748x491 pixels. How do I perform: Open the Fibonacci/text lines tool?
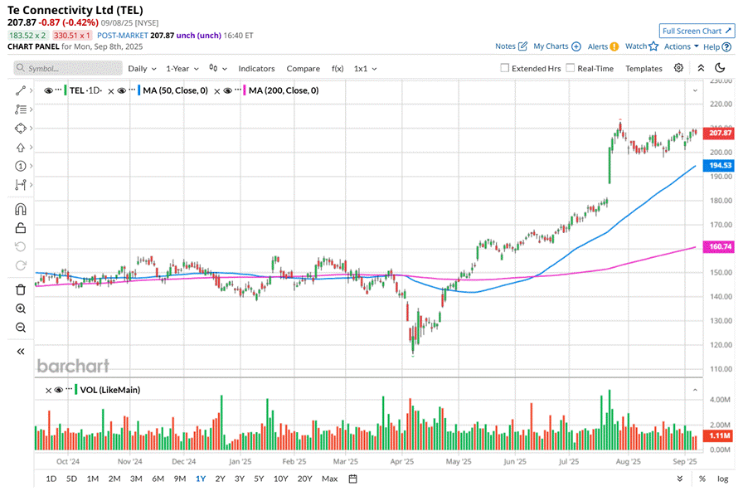(20, 109)
